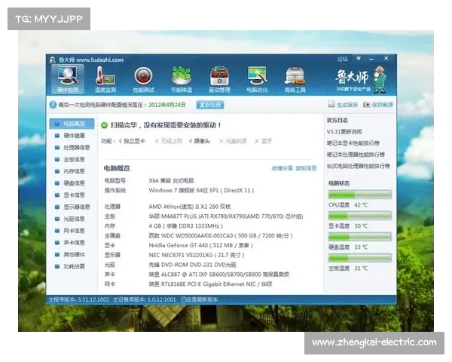This screenshot has height=362, width=452.
Task: Open the 温度监测 thermometer tool
Action: [105, 79]
